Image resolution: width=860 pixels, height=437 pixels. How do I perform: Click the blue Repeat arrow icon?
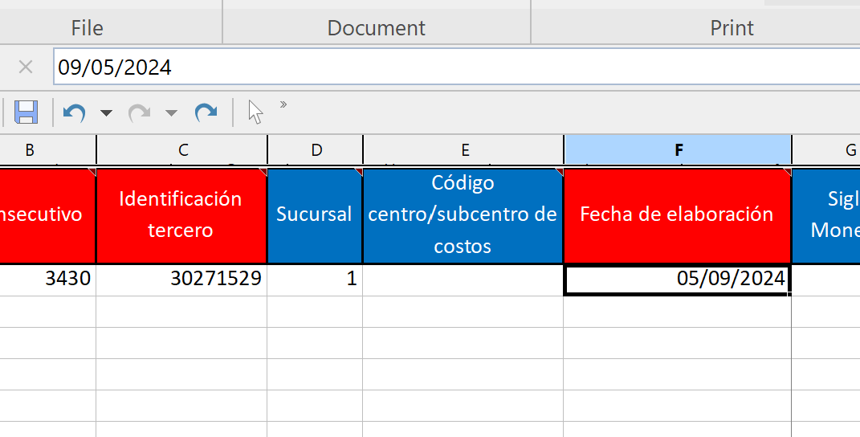pyautogui.click(x=206, y=112)
